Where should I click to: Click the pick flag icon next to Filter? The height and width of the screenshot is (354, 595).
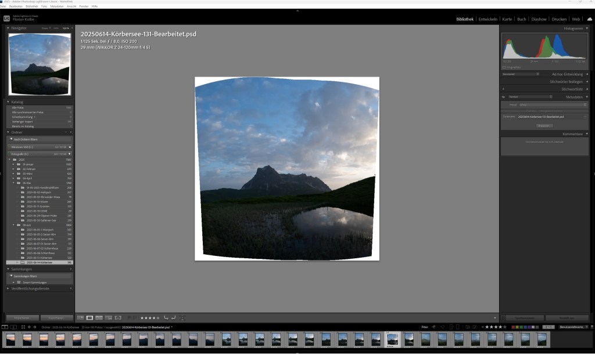[434, 327]
